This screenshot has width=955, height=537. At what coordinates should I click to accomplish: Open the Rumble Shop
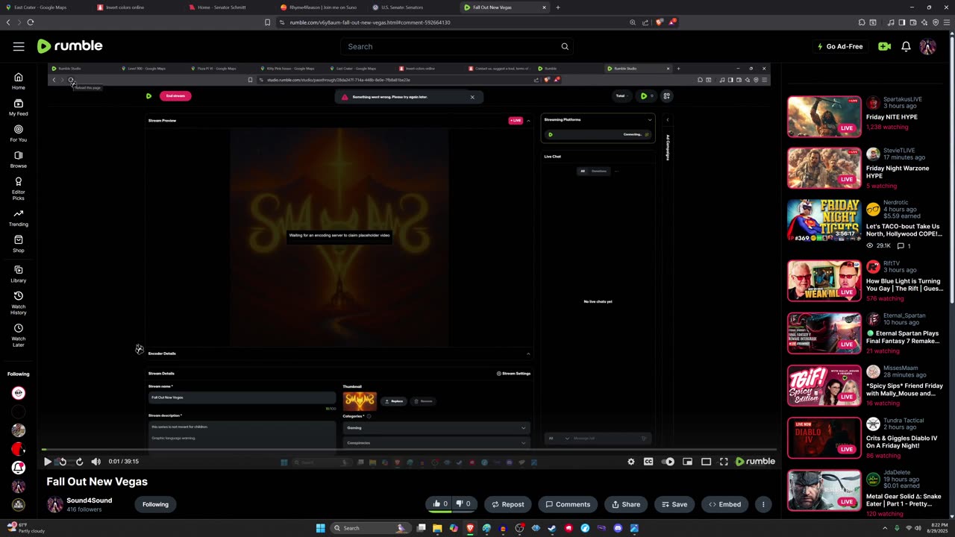point(19,244)
